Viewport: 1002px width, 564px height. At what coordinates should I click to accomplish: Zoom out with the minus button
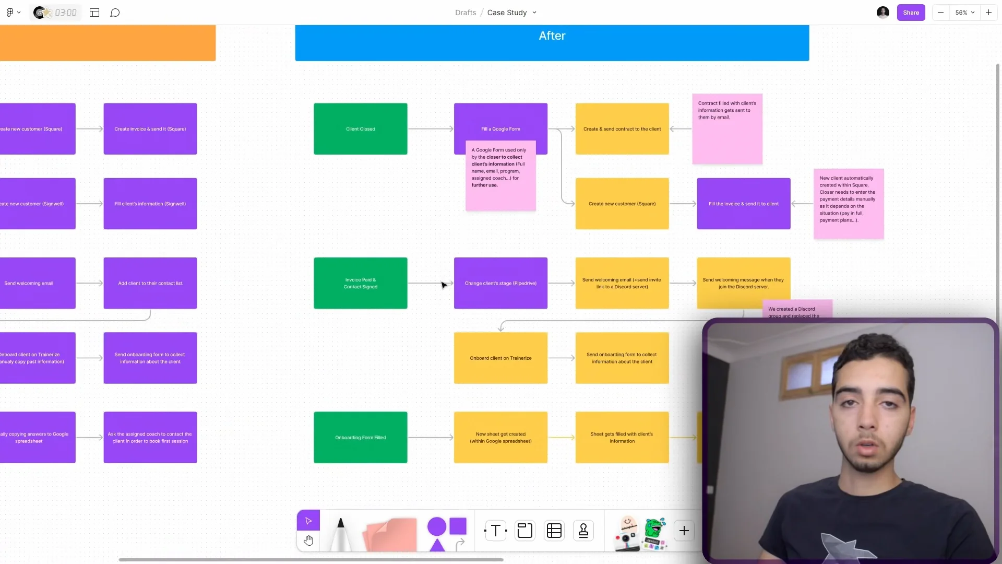(x=940, y=13)
